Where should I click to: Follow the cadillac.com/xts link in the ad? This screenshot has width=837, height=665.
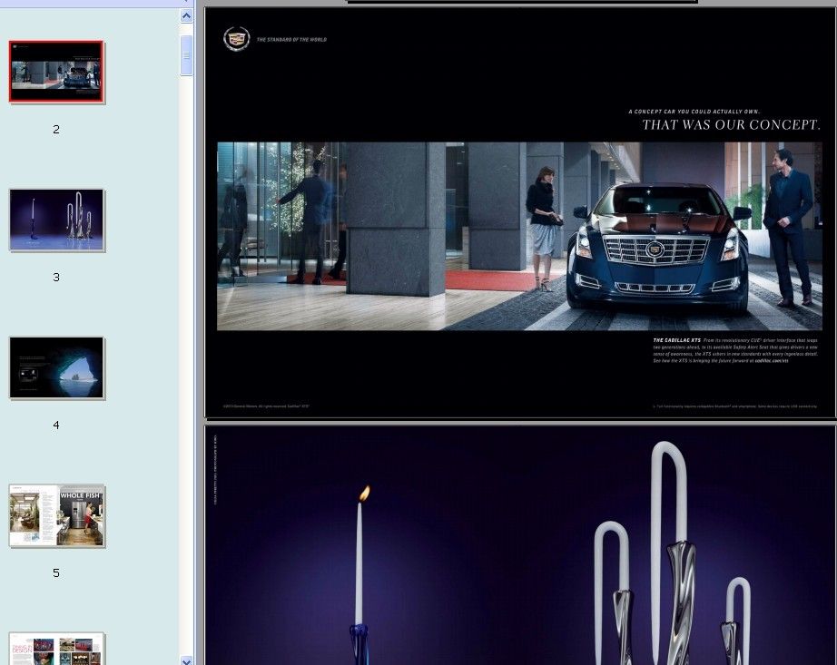772,361
